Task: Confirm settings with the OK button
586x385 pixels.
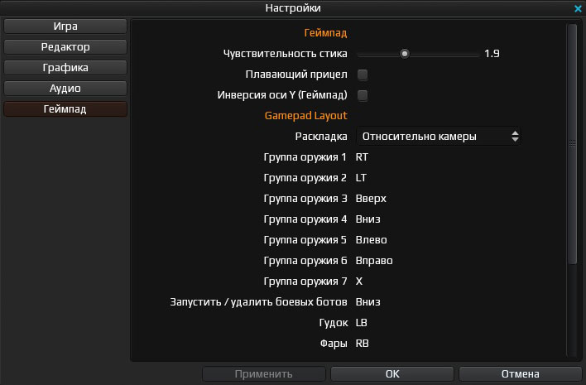Action: coord(392,373)
